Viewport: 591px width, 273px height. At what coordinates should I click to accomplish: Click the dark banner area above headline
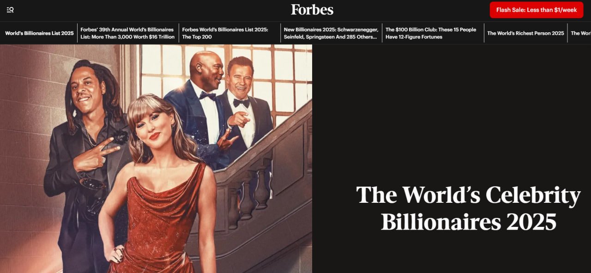pos(452,111)
